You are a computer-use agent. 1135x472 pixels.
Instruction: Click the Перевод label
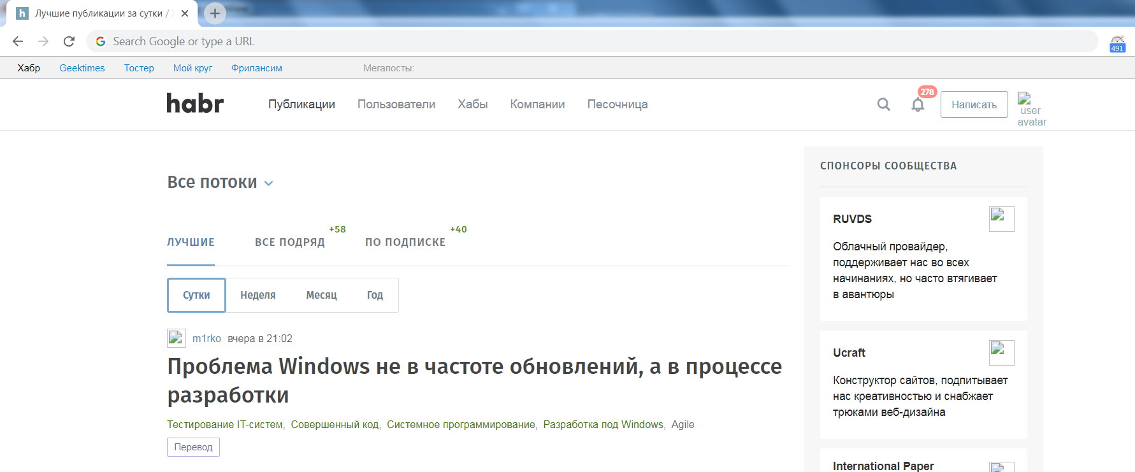click(193, 447)
